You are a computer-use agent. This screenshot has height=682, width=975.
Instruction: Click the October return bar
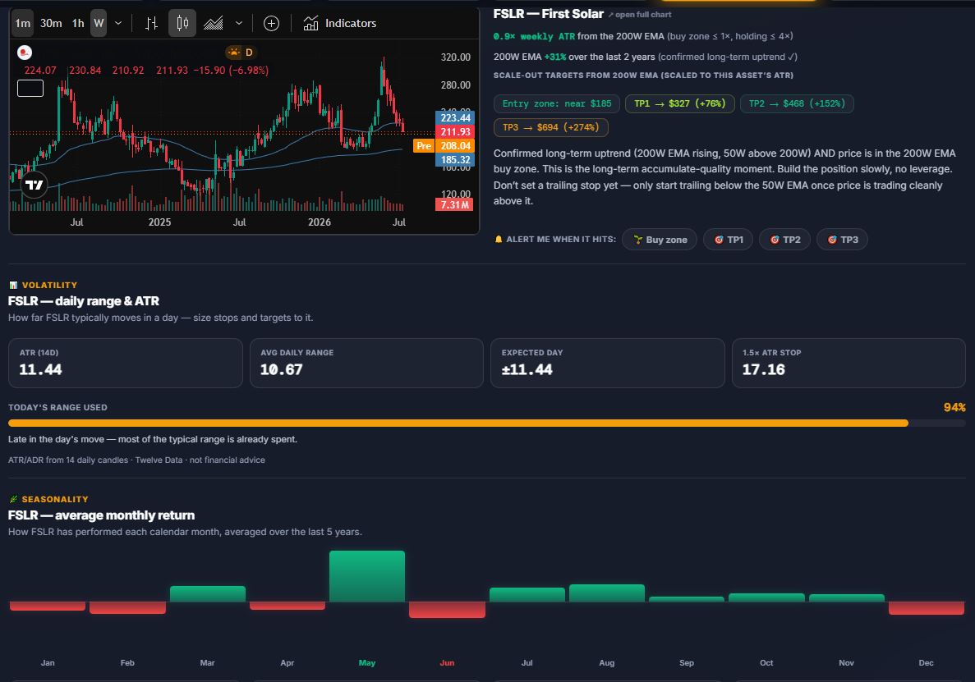click(766, 597)
